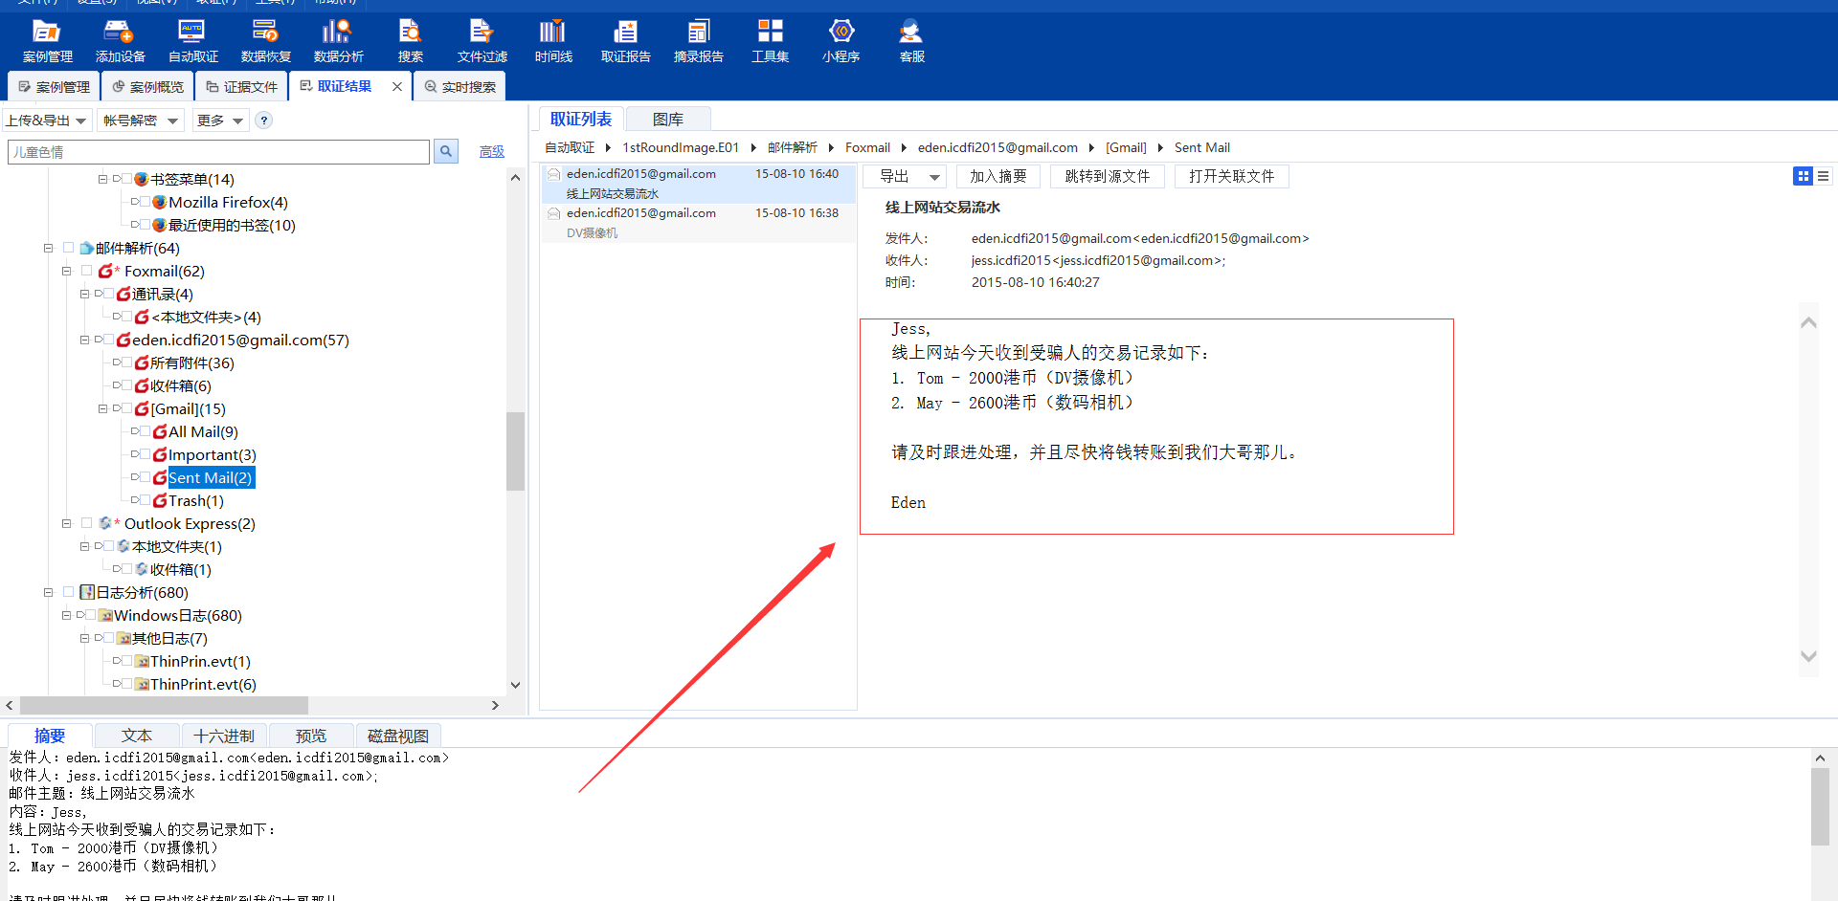The image size is (1838, 901).
Task: Open 导出 dropdown arrow
Action: click(934, 177)
